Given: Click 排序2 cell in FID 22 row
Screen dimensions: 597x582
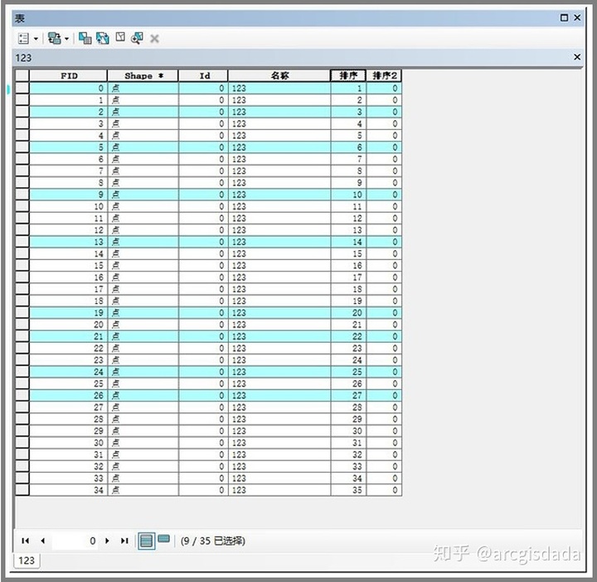Looking at the screenshot, I should point(384,348).
